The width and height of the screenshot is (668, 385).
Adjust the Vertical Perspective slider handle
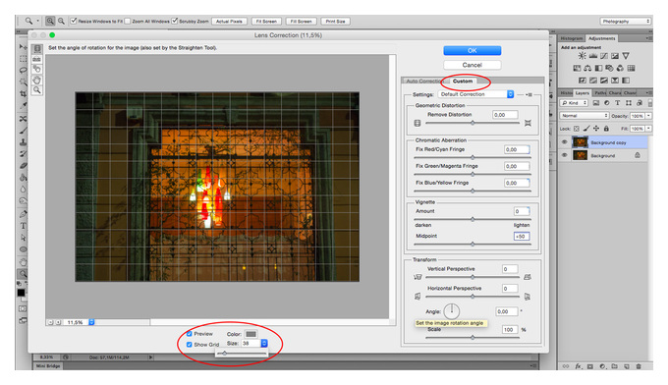pos(473,277)
